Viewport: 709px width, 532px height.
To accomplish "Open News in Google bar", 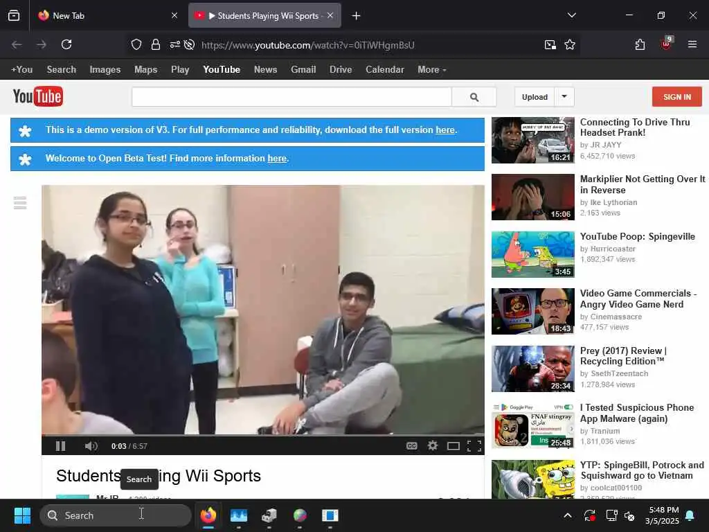I will point(265,70).
